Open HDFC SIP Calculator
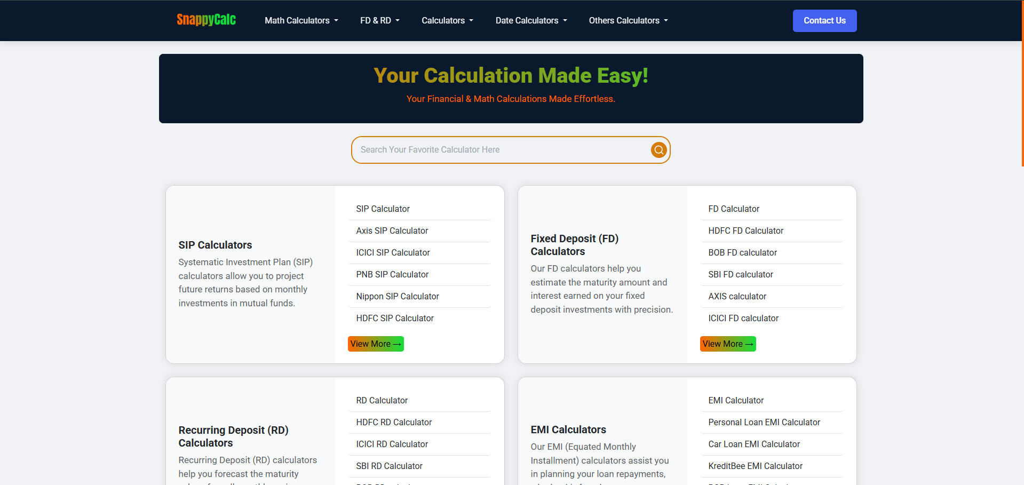 pos(419,318)
